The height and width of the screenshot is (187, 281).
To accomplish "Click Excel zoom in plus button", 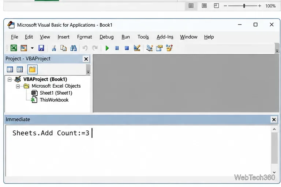I will pyautogui.click(x=259, y=6).
